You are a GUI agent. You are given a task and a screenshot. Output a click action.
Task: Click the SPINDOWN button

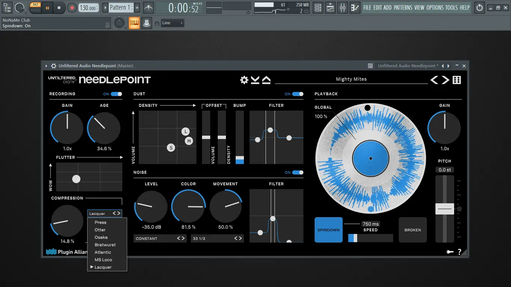click(x=328, y=230)
